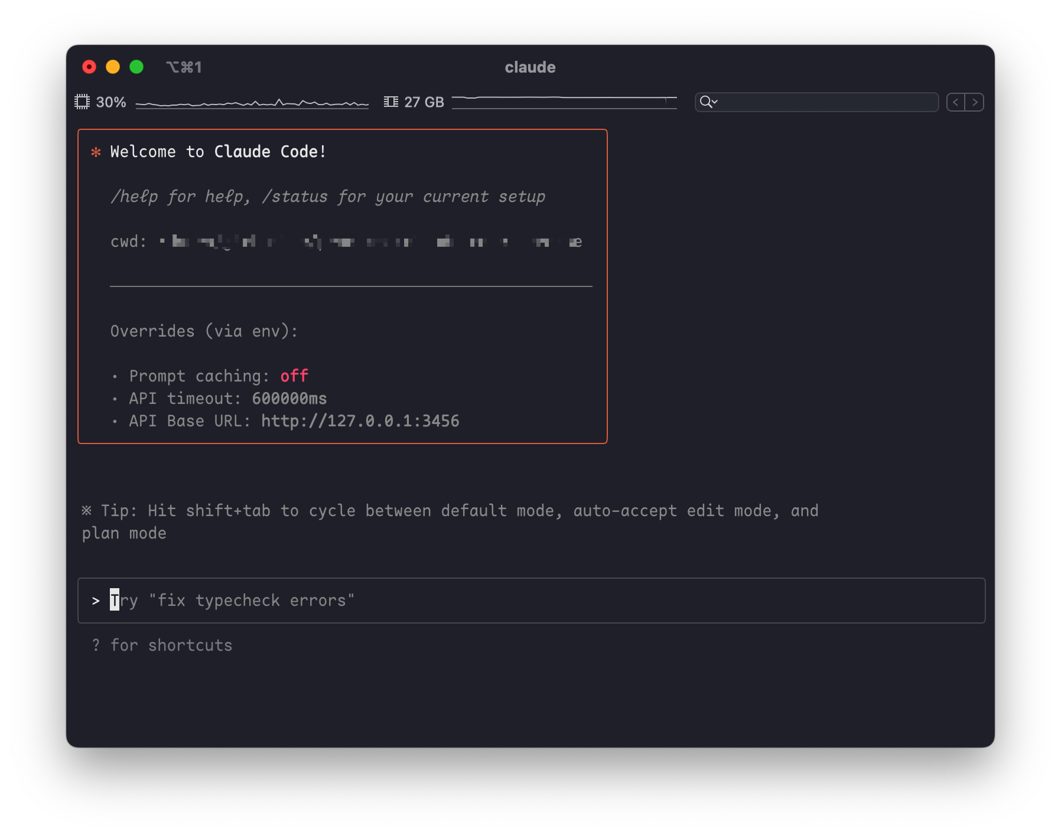Toggle the green full-screen traffic light
The height and width of the screenshot is (835, 1061).
136,67
